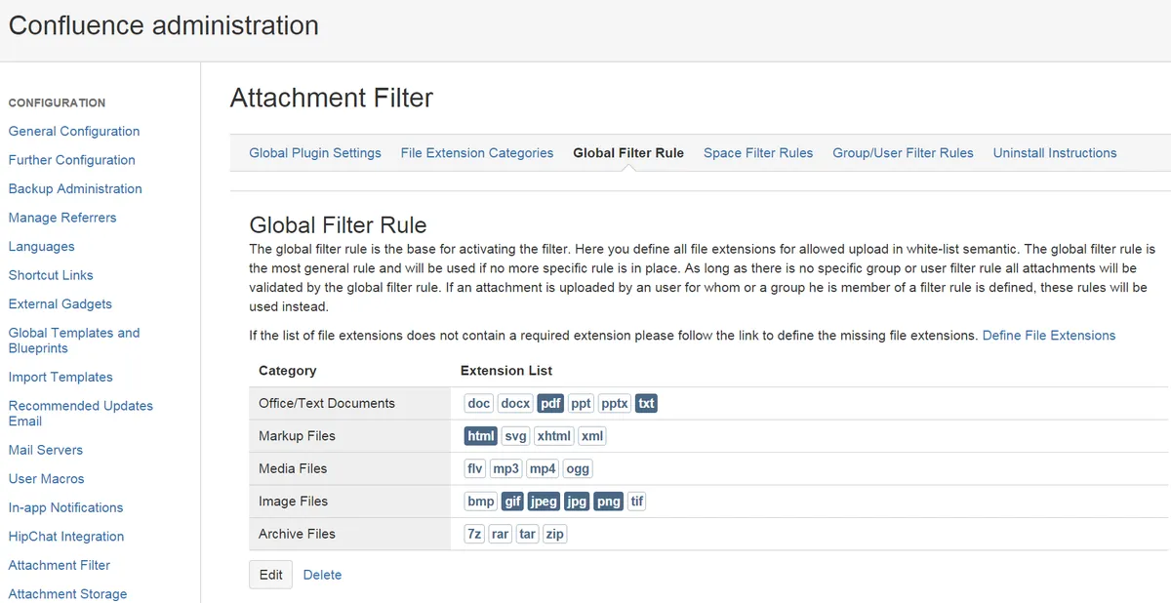Screen dimensions: 1171x603
Task: Click the Attachment Filter page heading
Action: coord(332,98)
